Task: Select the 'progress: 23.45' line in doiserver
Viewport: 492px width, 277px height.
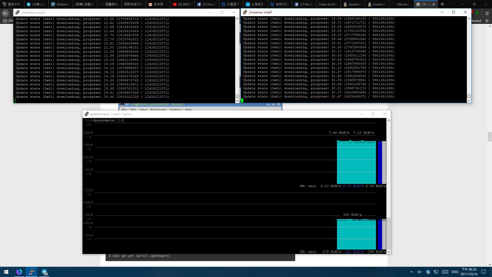Action: click(92, 97)
